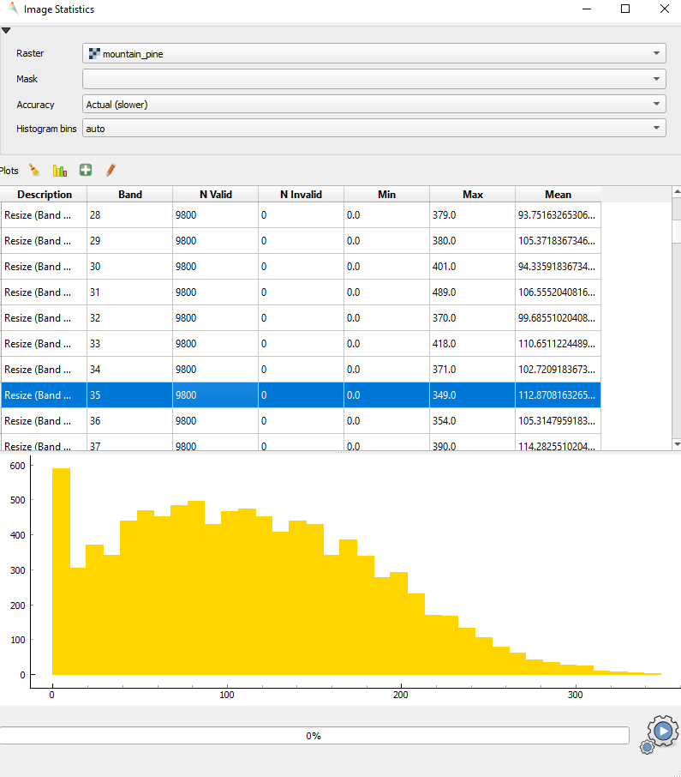The height and width of the screenshot is (777, 681).
Task: Click the orange pencil edit icon
Action: [x=110, y=171]
